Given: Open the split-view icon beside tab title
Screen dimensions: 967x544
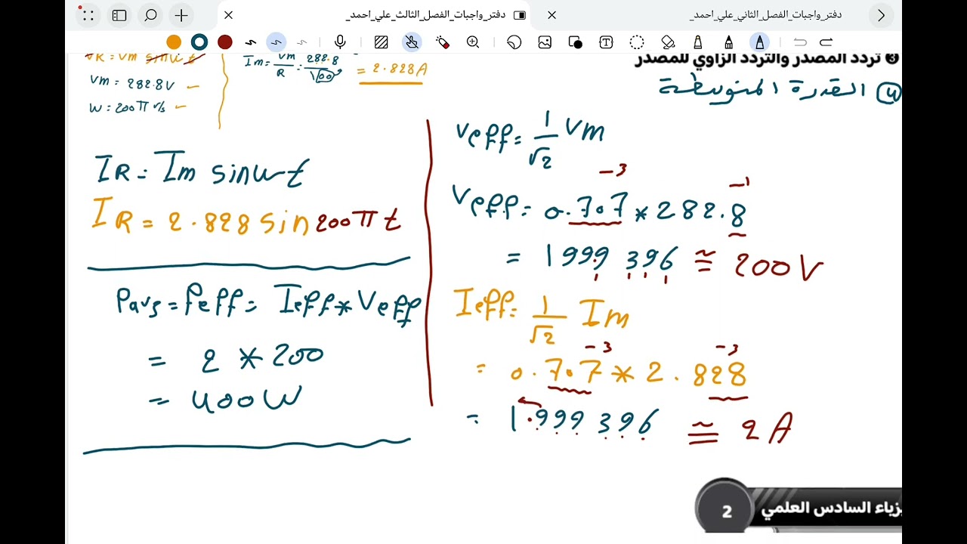Looking at the screenshot, I should 520,15.
